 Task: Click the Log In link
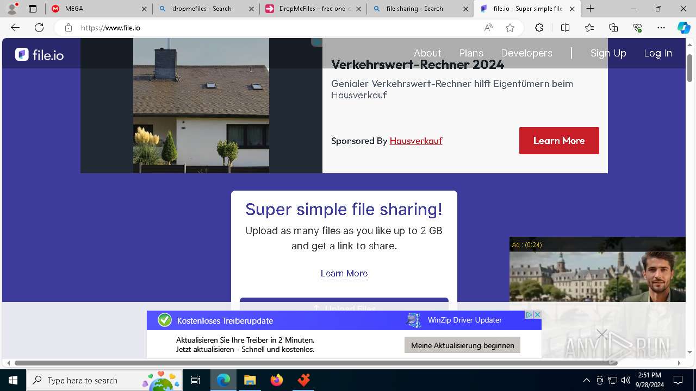click(658, 53)
